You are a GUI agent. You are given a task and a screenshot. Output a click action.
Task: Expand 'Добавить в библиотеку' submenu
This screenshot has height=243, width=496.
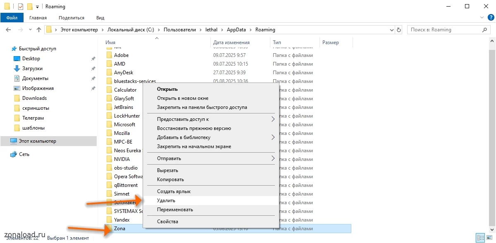(x=211, y=137)
